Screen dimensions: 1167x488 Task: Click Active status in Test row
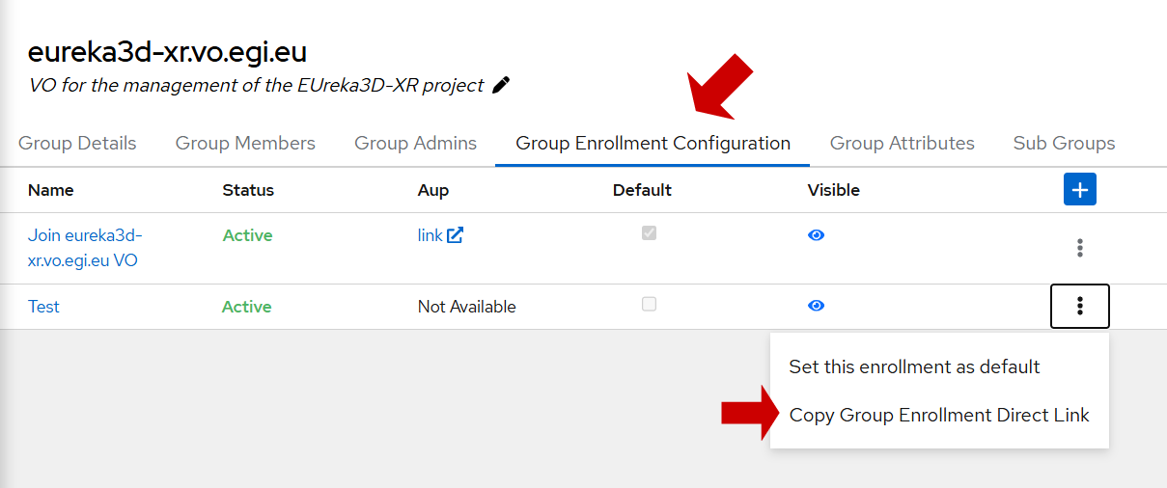click(x=247, y=307)
